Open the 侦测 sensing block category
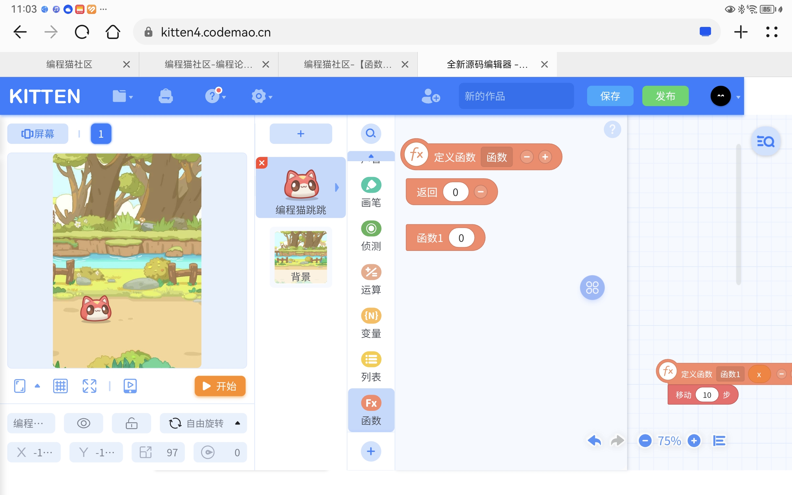 pyautogui.click(x=371, y=236)
